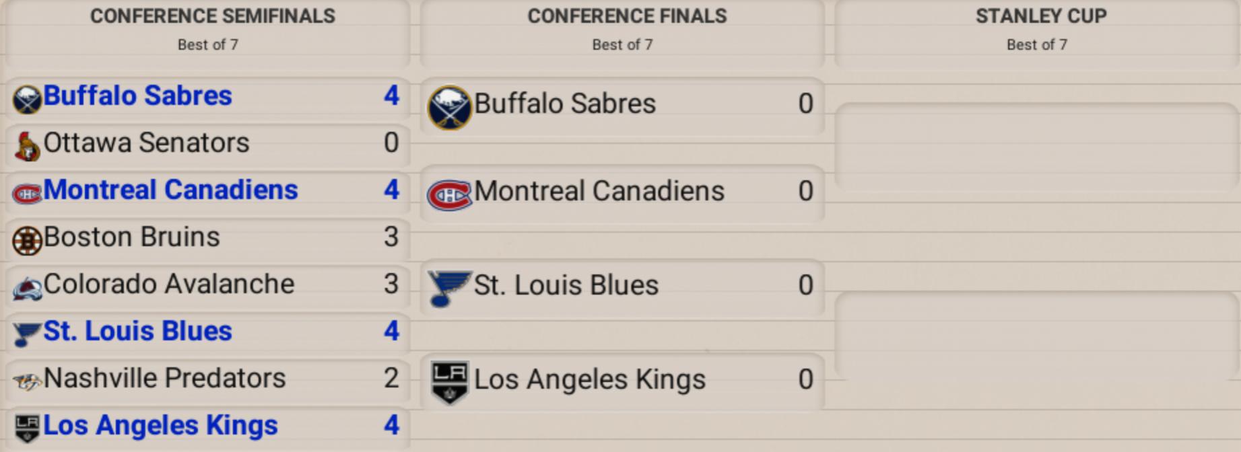Screen dimensions: 1241x452
Task: Open Nashville Predators team page
Action: [x=164, y=378]
